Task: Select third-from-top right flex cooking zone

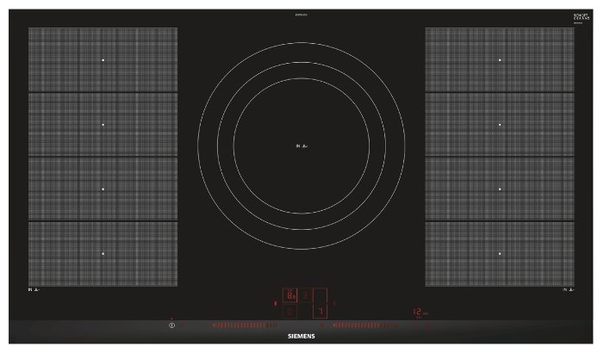Action: click(x=500, y=189)
